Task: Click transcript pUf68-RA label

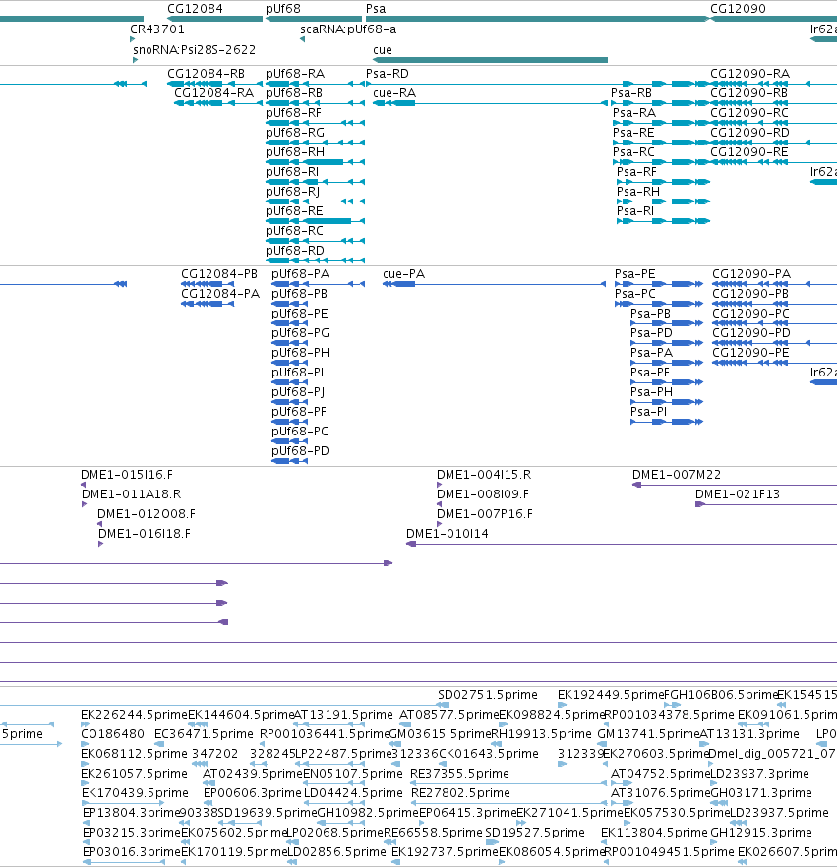Action: click(x=295, y=74)
